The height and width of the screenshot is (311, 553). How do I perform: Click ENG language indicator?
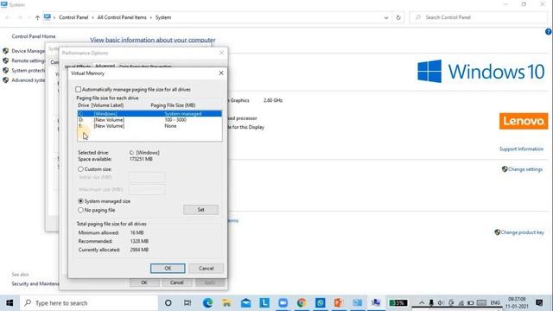(495, 303)
